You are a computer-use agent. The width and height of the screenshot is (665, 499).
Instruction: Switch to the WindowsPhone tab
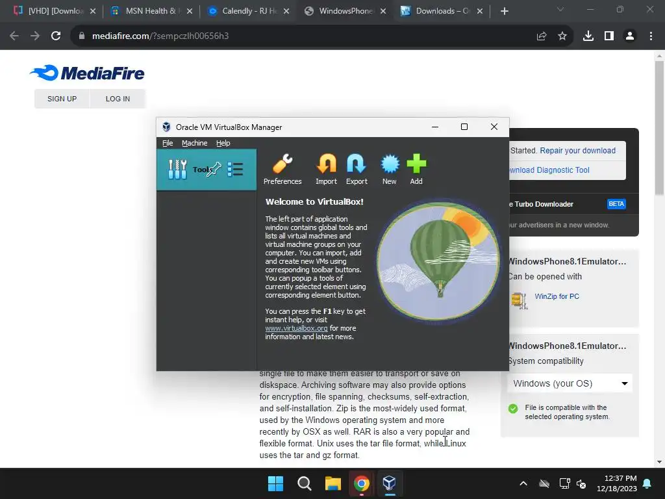[x=345, y=11]
